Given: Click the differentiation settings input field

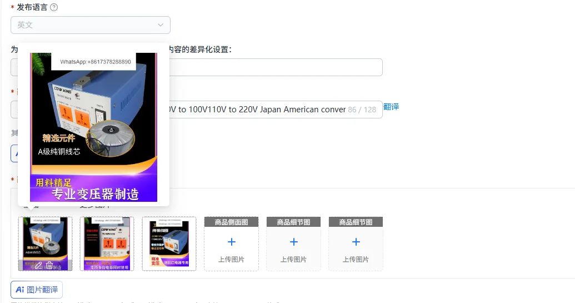Looking at the screenshot, I should pos(197,67).
